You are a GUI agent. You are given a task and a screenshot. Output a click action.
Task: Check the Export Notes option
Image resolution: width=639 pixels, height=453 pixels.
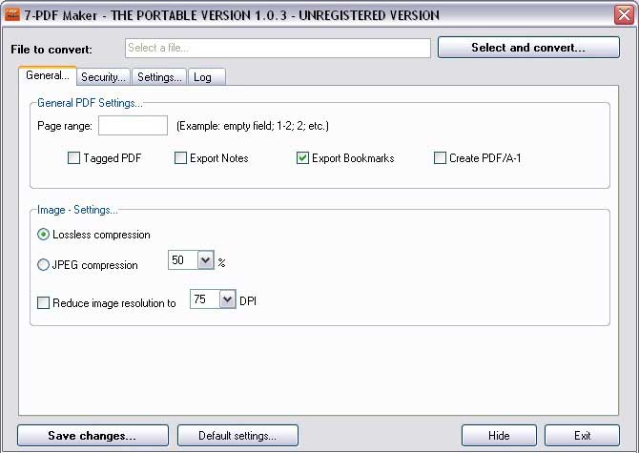(x=180, y=158)
